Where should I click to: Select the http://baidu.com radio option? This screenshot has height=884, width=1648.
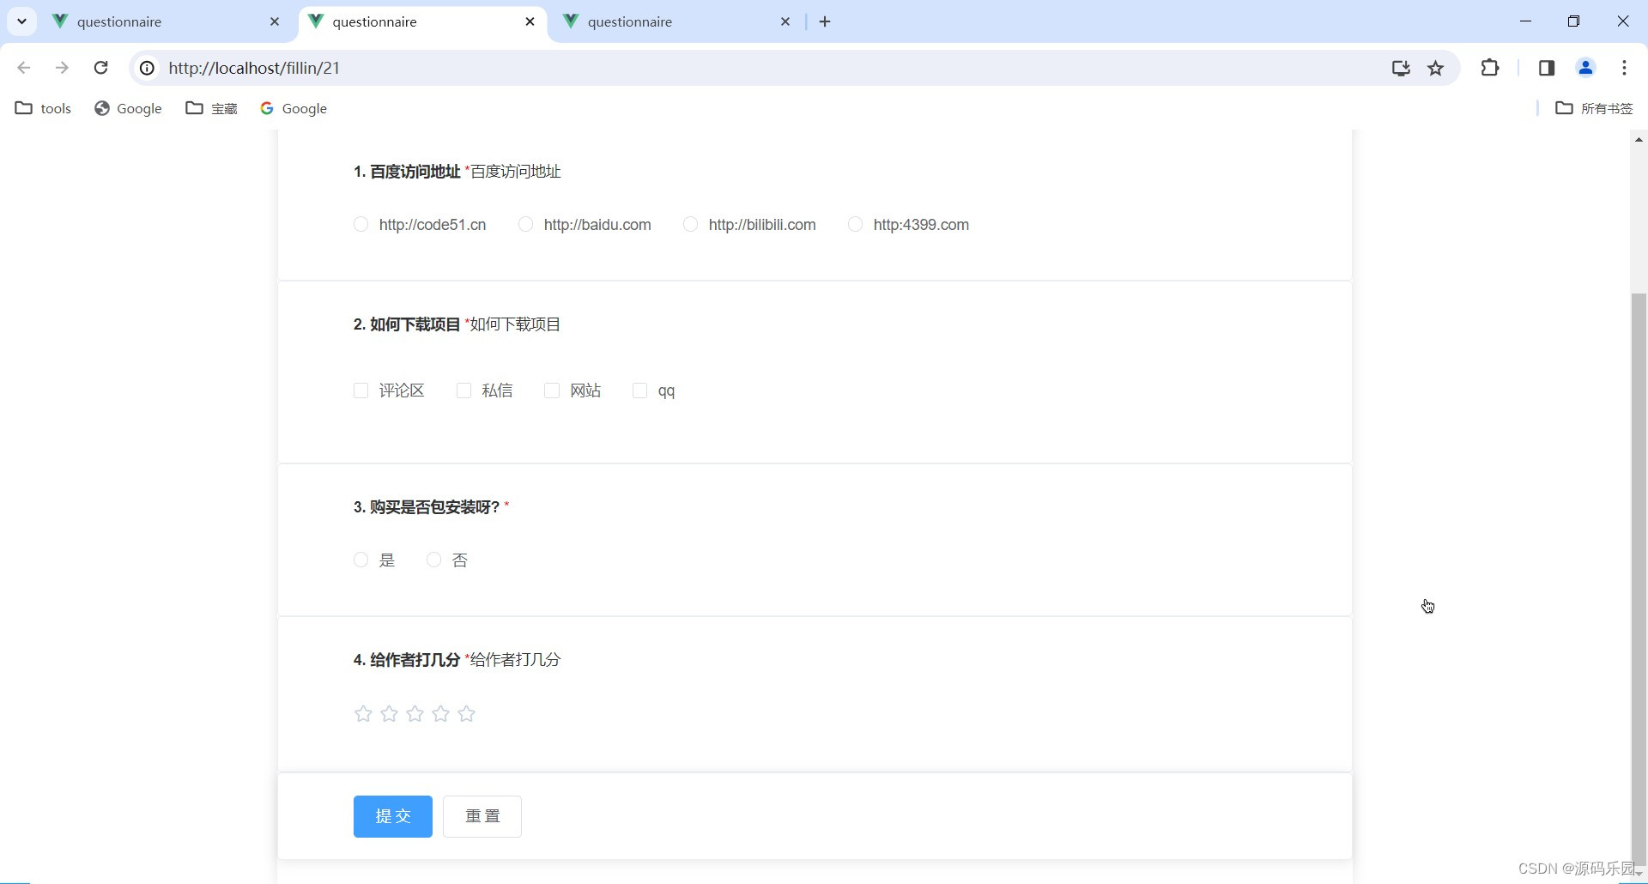click(525, 224)
